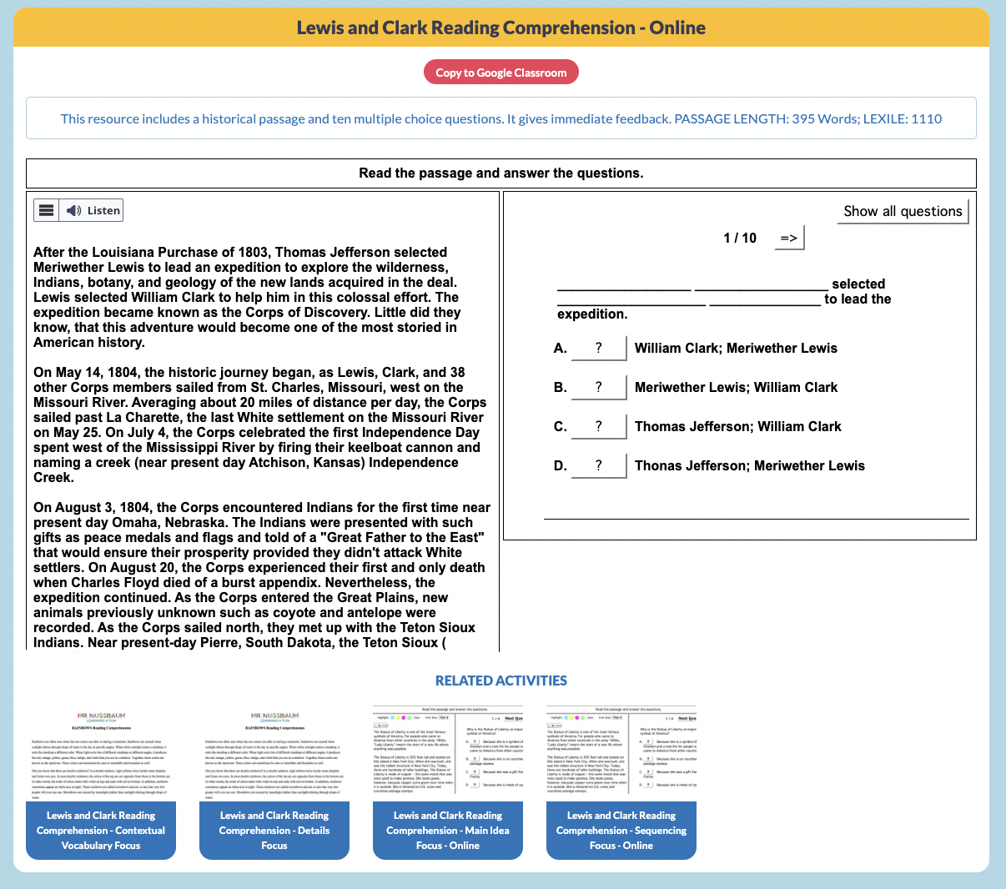
Task: Open the Sequencing Focus - Online activity
Action: pyautogui.click(x=621, y=830)
